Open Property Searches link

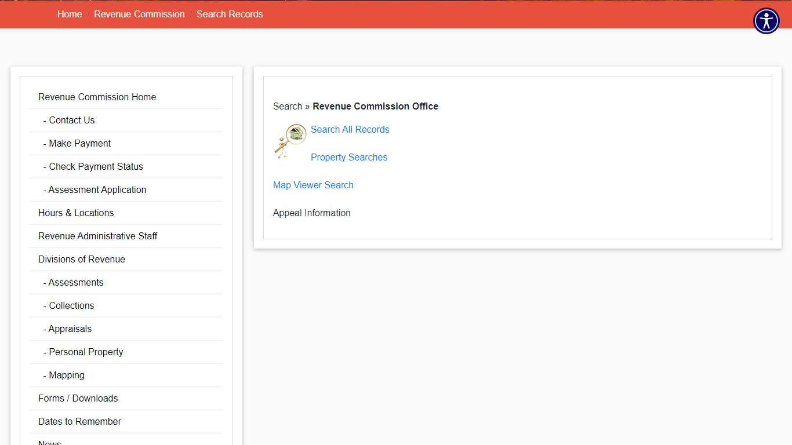coord(349,157)
